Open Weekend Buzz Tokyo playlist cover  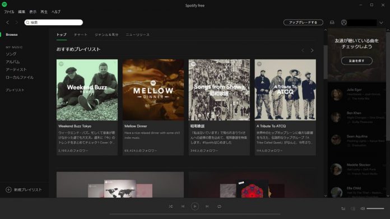click(x=87, y=90)
